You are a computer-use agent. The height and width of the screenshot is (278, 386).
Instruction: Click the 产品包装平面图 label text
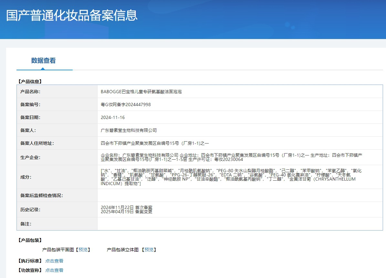[58, 250]
